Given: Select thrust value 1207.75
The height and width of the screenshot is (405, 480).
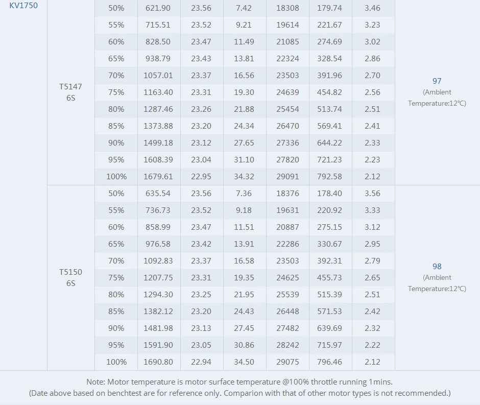Looking at the screenshot, I should [x=158, y=277].
